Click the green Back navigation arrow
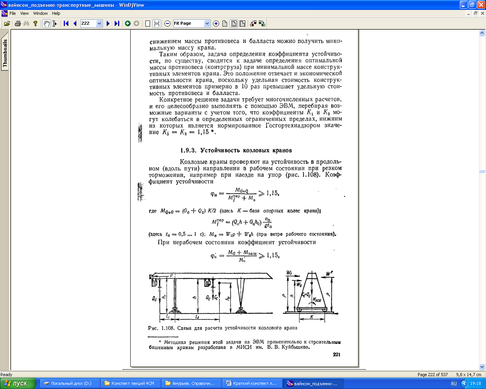Screen dimensions: 486x389 (x=128, y=24)
